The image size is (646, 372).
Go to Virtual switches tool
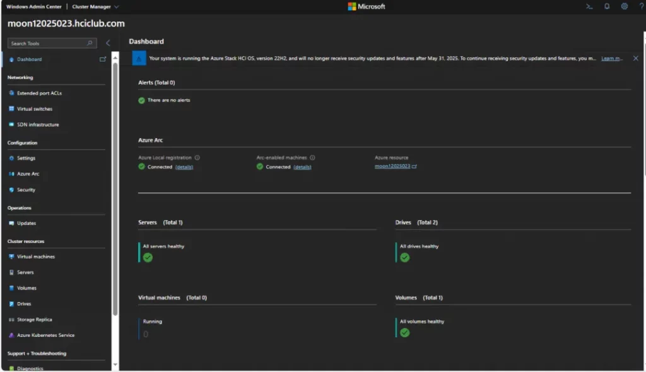pyautogui.click(x=35, y=108)
